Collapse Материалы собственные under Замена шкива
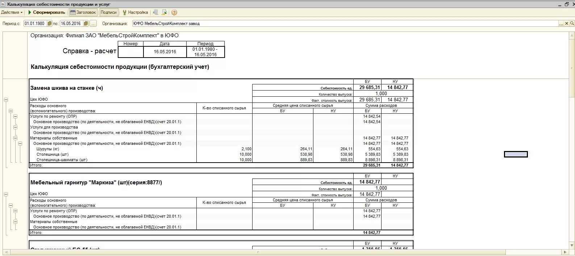Image resolution: width=575 pixels, height=256 pixels. click(x=15, y=138)
